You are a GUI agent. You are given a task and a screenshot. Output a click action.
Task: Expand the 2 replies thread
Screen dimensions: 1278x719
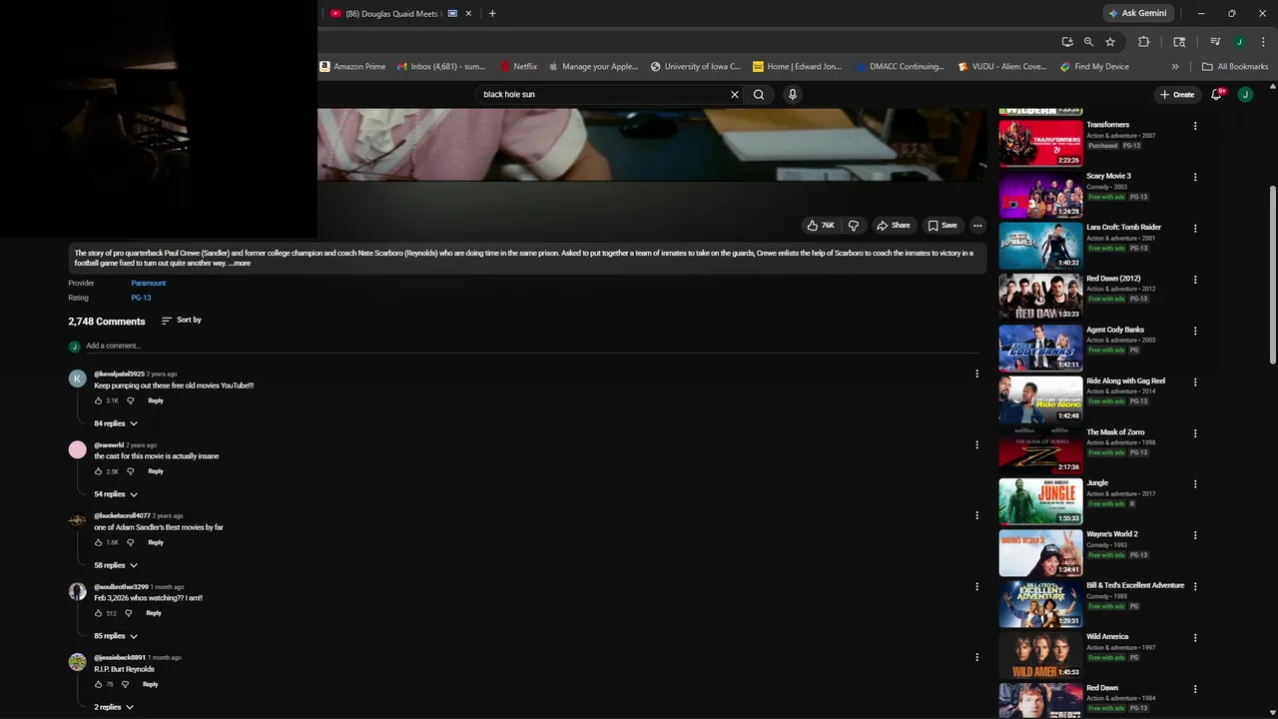[x=114, y=707]
